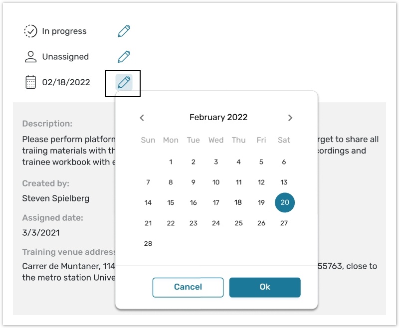
Task: Pick February 14 in the date picker
Action: (148, 203)
